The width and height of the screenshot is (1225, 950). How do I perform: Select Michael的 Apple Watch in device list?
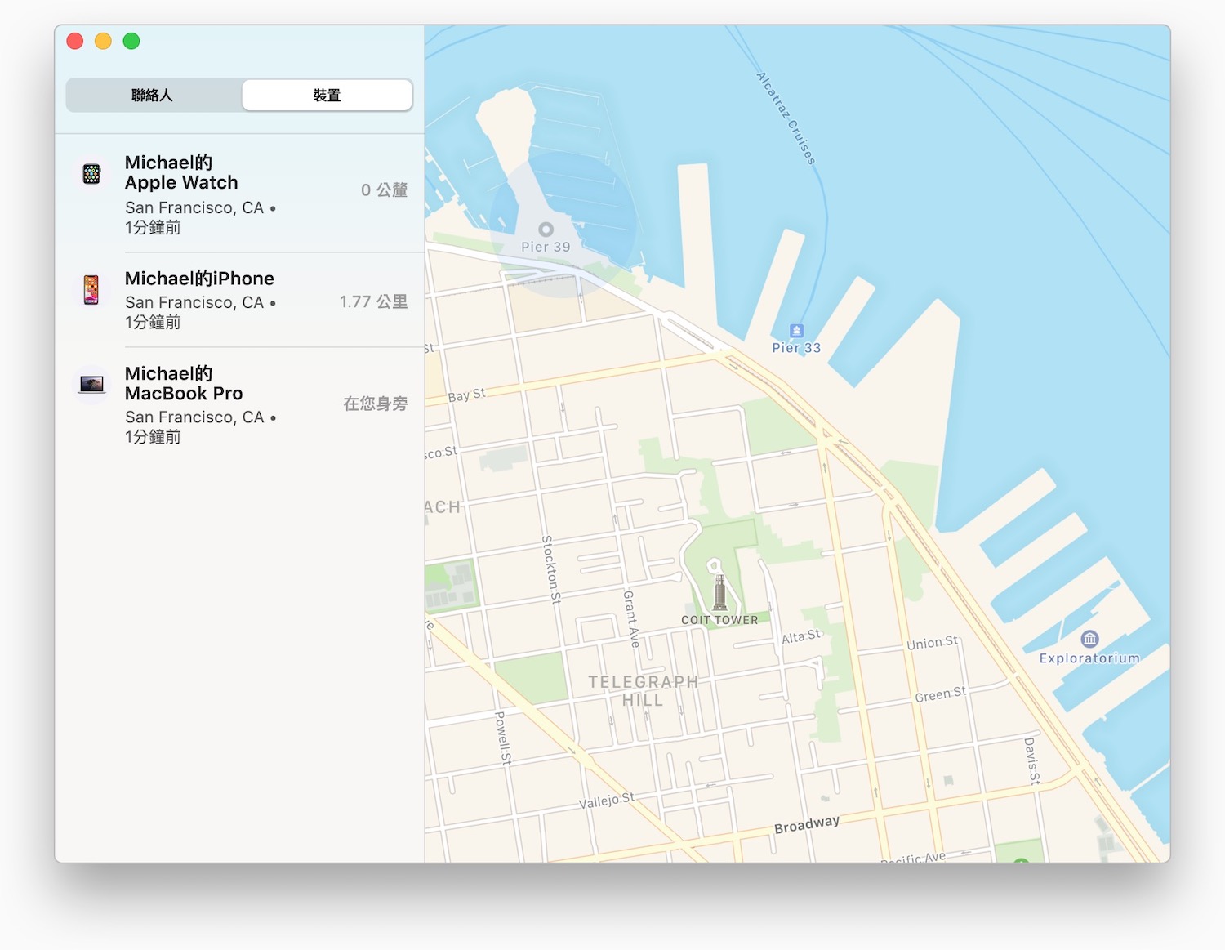click(x=239, y=194)
